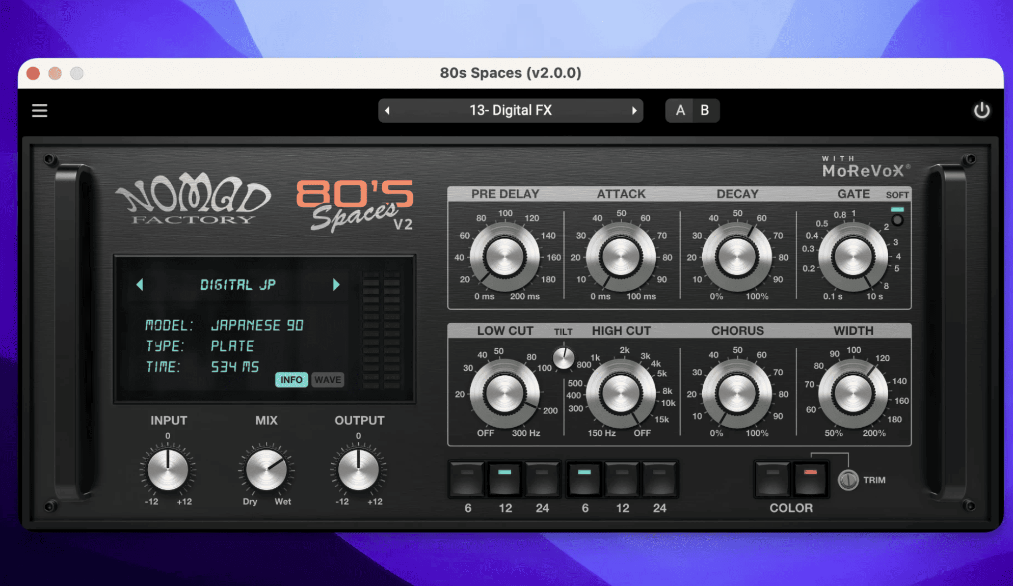Click the INPUT gain knob

coord(168,469)
